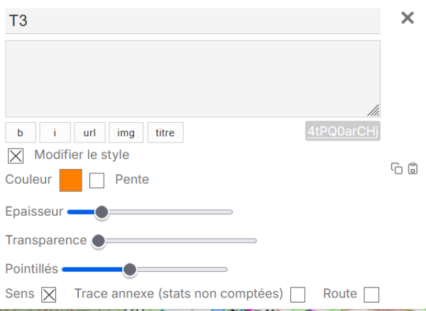The height and width of the screenshot is (311, 426).
Task: Enable the Pente checkbox
Action: (x=97, y=180)
